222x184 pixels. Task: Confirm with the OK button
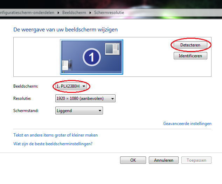pos(133,160)
